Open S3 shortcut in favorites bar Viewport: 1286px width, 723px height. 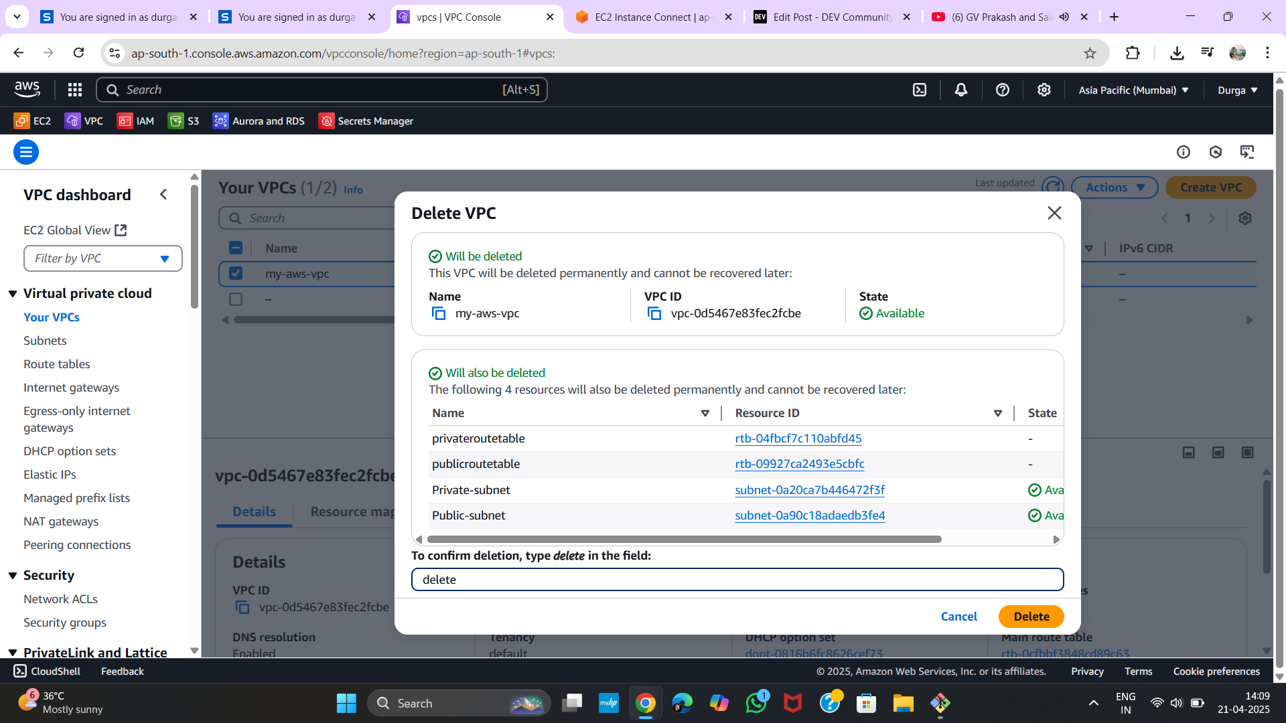(x=184, y=121)
